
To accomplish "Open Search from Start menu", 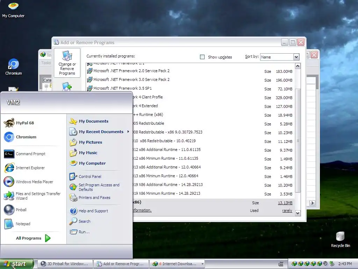I will 80,221.
